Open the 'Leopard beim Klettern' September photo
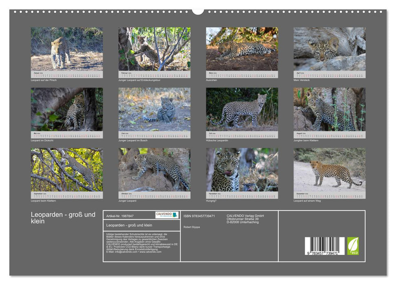Screen dimensions: 396x285 67,169
